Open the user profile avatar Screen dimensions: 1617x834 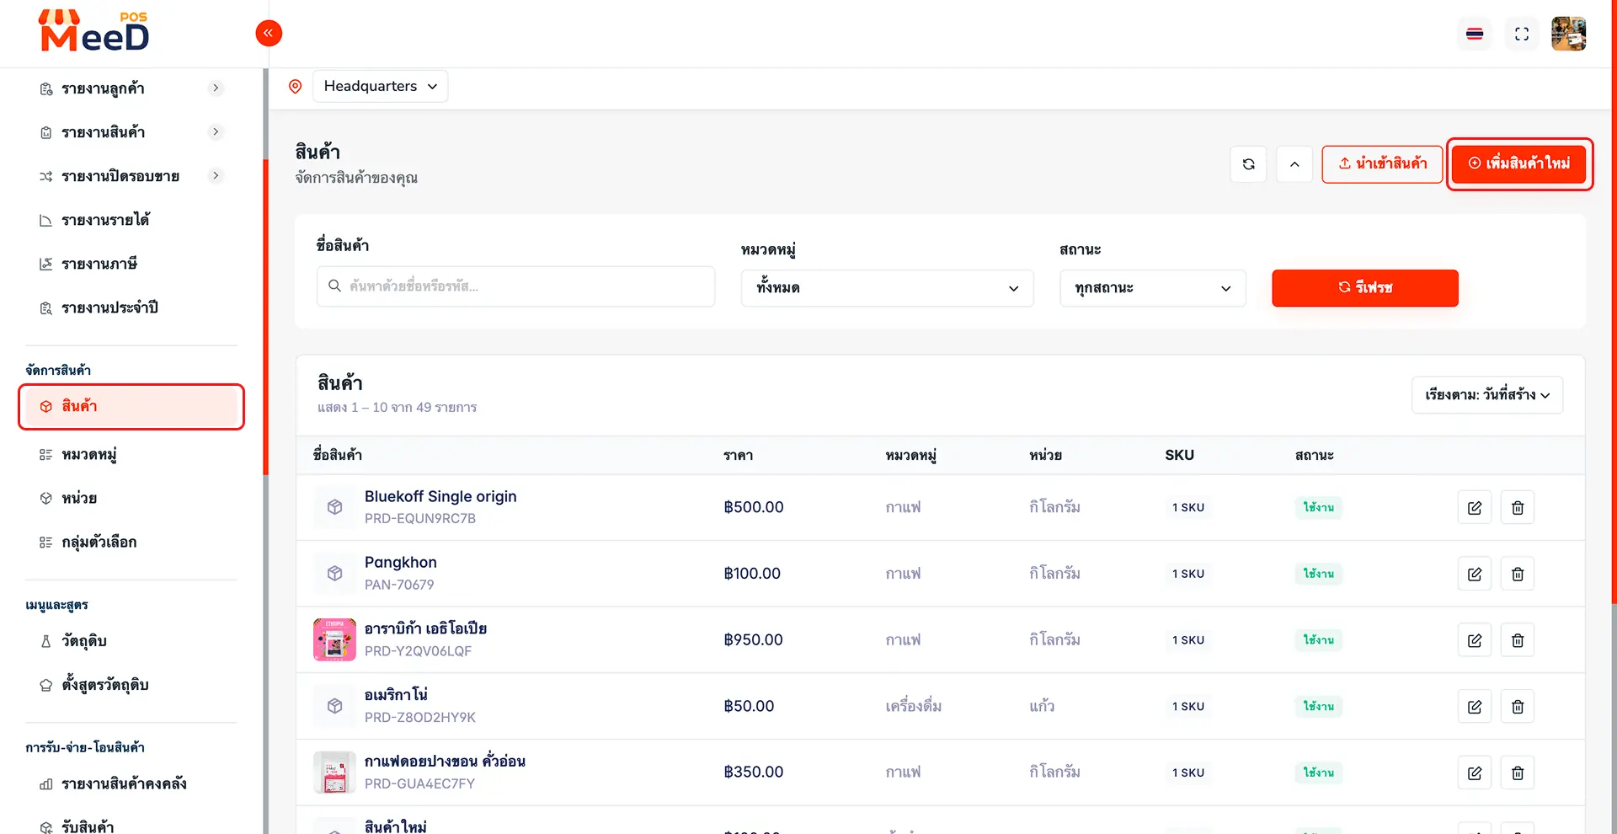1569,34
